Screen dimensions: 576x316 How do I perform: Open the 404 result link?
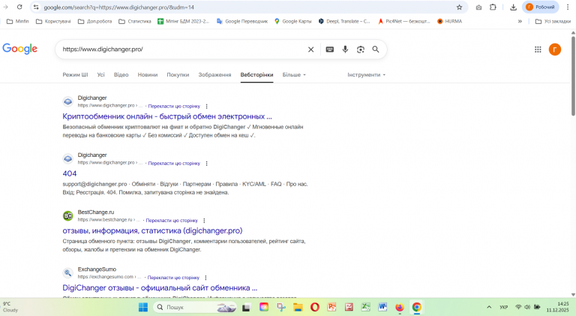(70, 173)
